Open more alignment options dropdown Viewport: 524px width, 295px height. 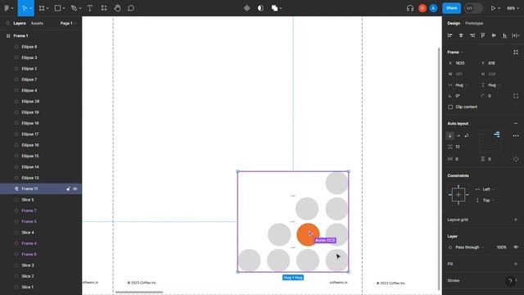[517, 35]
